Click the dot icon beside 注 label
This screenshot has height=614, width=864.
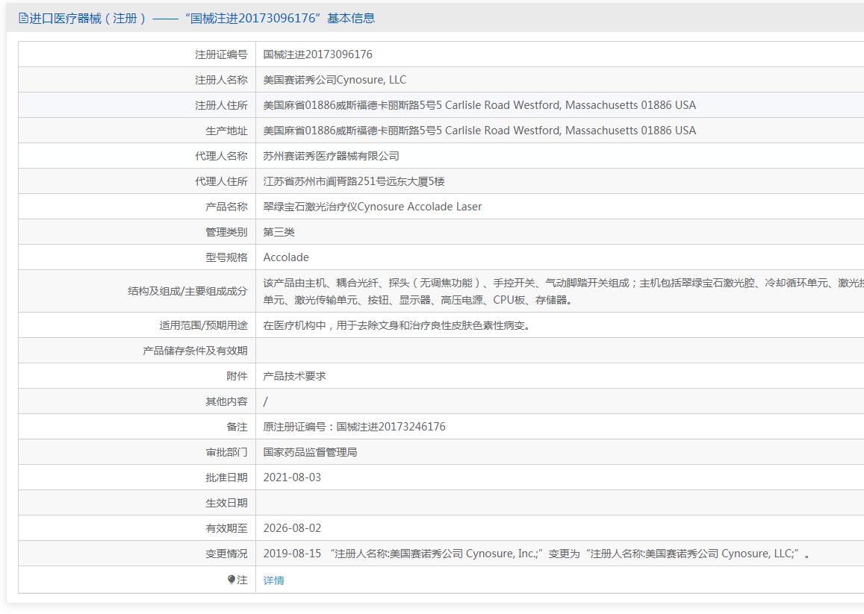tap(231, 580)
